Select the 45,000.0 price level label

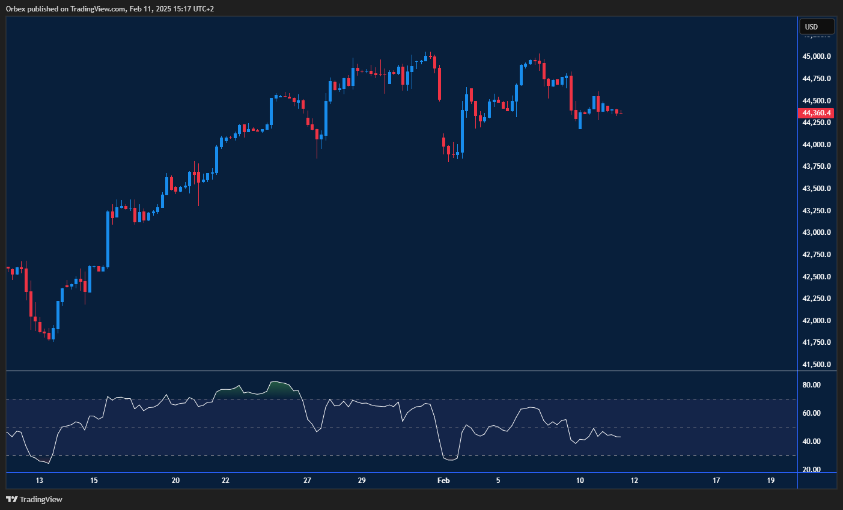point(816,56)
